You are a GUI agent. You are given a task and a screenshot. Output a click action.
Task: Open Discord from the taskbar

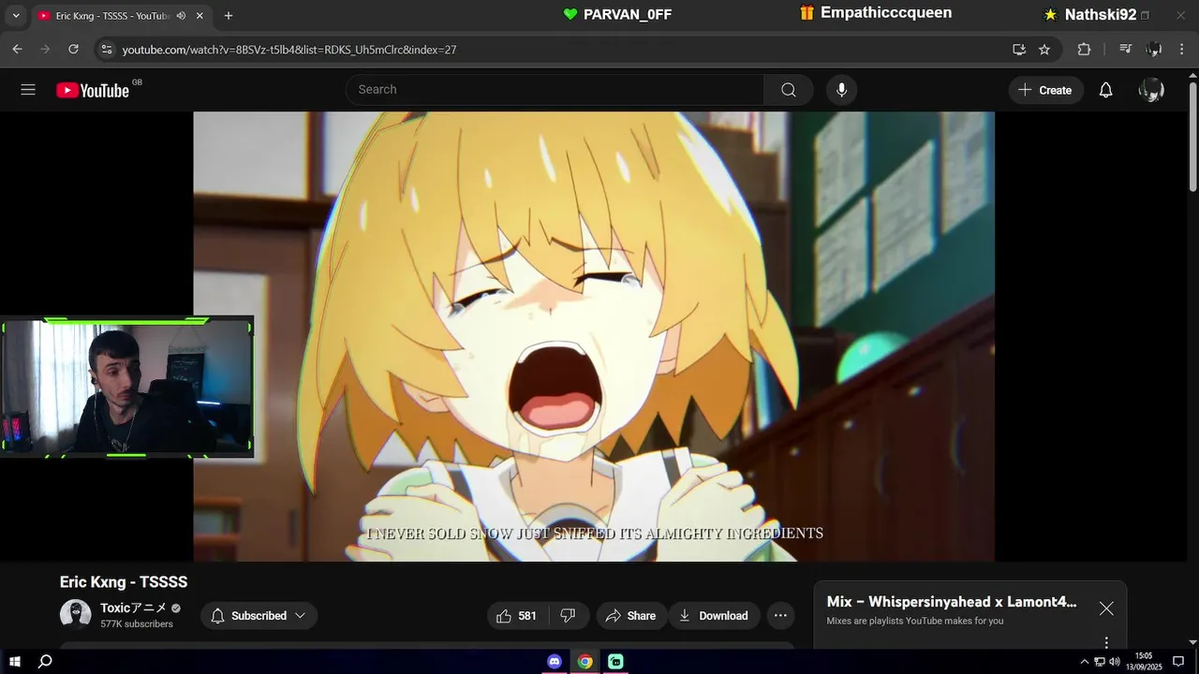click(555, 662)
